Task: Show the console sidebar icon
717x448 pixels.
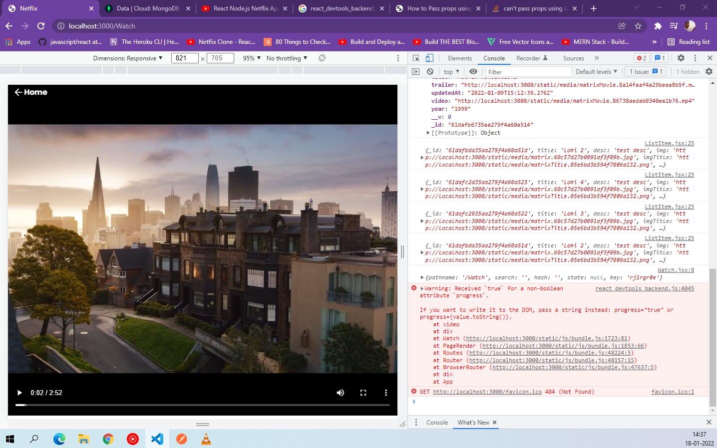Action: tap(416, 71)
